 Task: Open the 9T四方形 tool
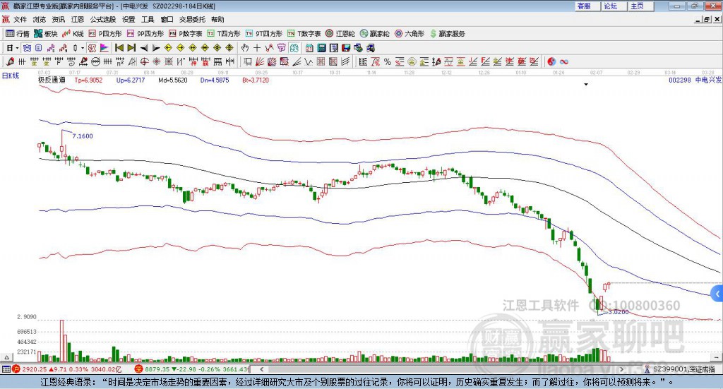(264, 34)
